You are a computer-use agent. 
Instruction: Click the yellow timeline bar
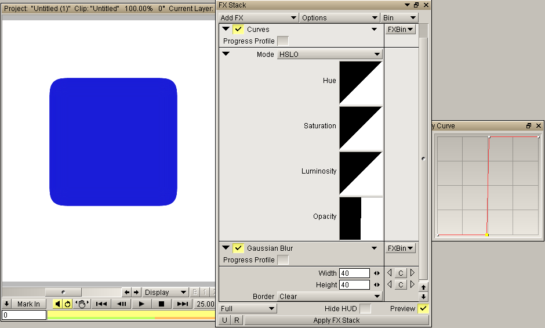click(131, 315)
